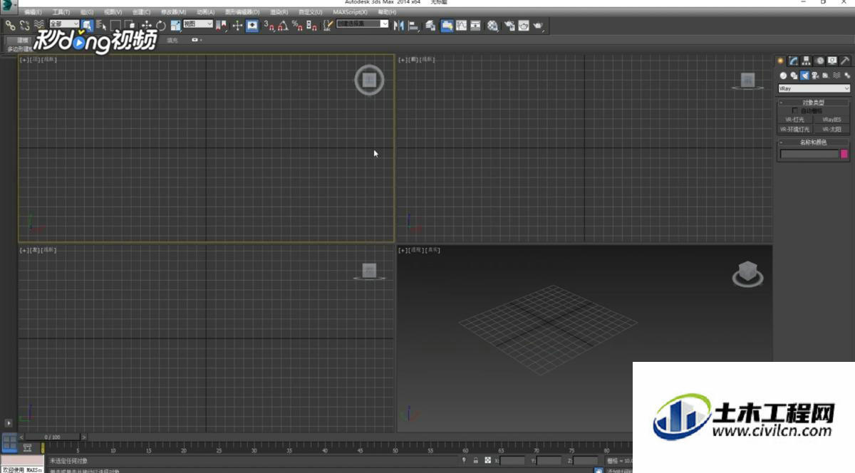Screen dimensions: 855x473
Task: Open Curve Editor icon
Action: 461,26
